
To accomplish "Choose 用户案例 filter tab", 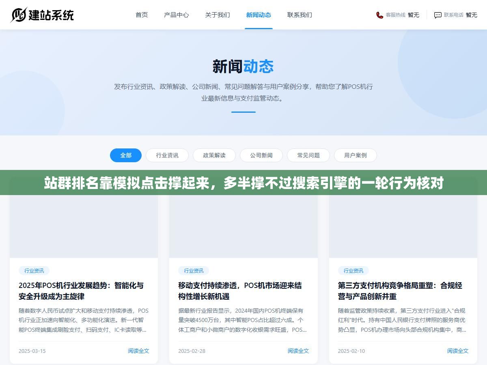I will click(356, 155).
